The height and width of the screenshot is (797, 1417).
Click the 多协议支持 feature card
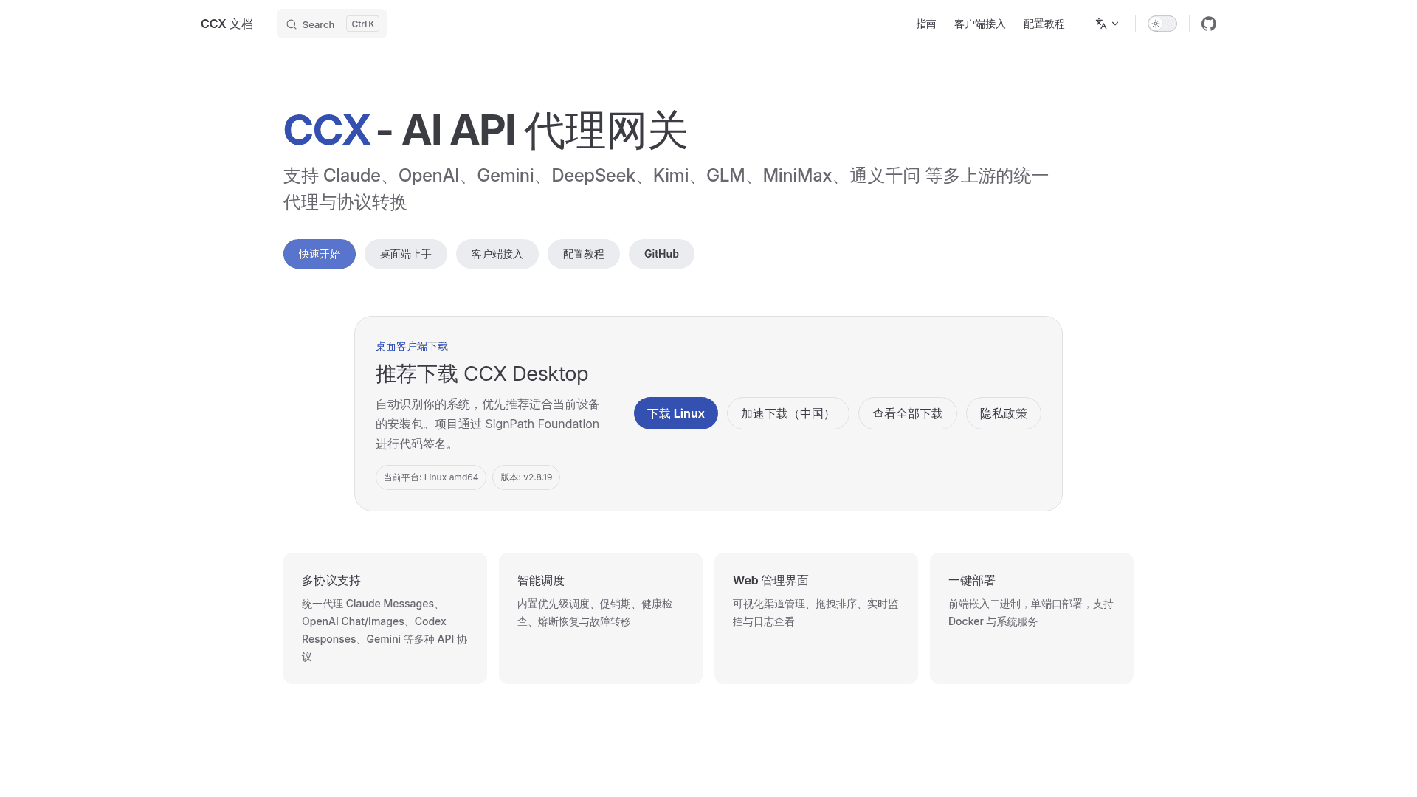(385, 618)
